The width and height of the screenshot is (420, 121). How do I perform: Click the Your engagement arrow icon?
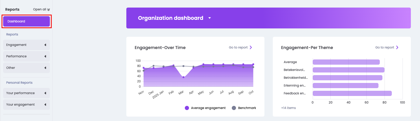point(45,105)
